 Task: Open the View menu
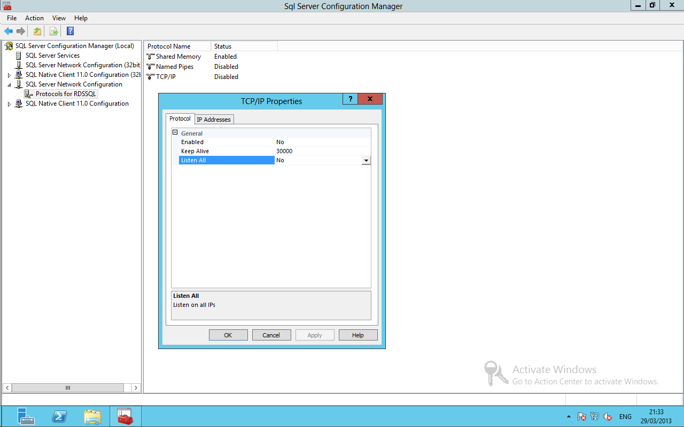(59, 18)
